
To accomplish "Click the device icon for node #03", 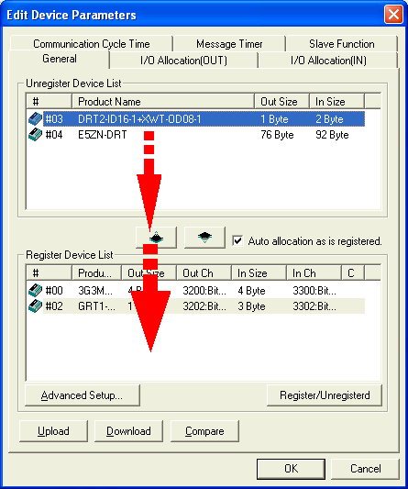I will pyautogui.click(x=35, y=119).
